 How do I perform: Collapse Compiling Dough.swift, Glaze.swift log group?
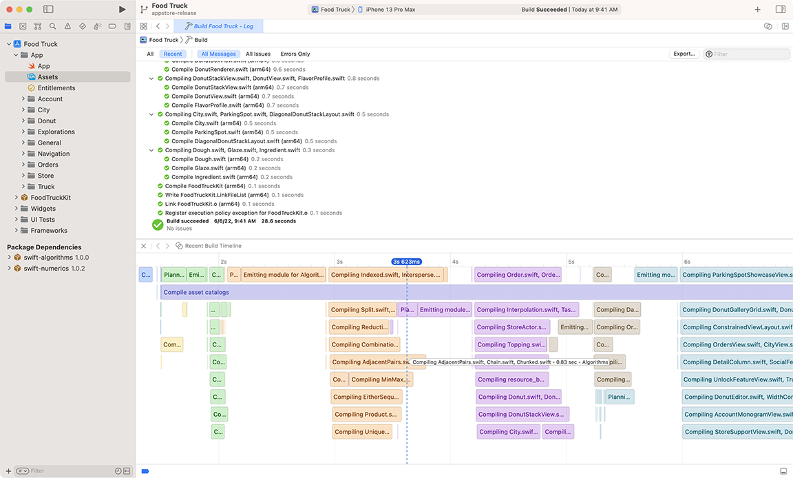(151, 150)
